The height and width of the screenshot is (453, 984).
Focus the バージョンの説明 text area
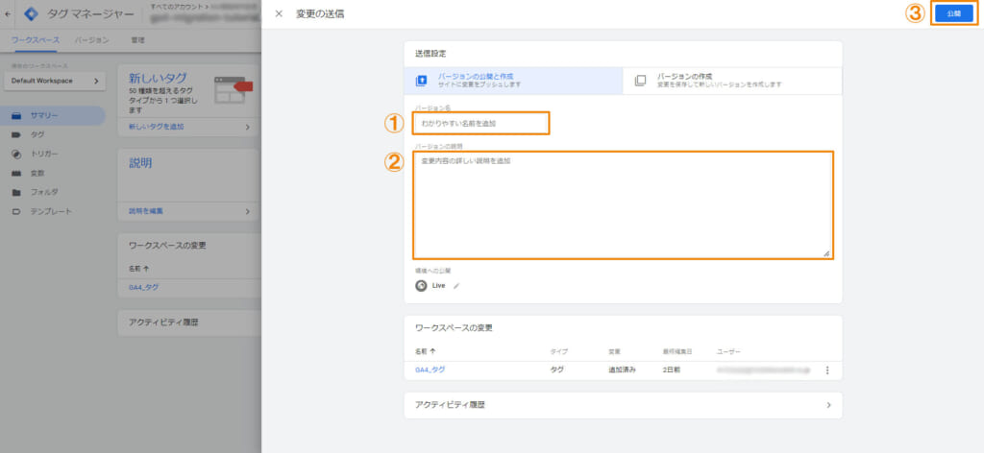coord(623,204)
